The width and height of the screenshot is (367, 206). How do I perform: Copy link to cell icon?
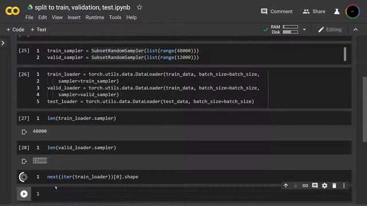(305, 185)
